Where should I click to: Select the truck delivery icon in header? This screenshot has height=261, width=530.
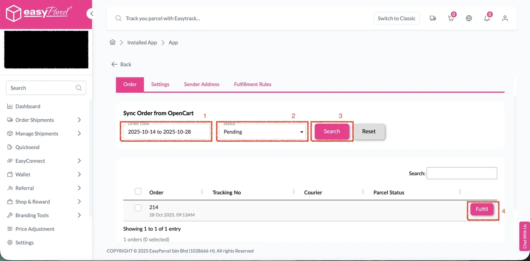[x=433, y=18]
